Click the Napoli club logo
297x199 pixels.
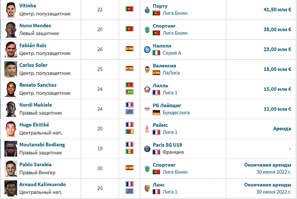click(147, 49)
